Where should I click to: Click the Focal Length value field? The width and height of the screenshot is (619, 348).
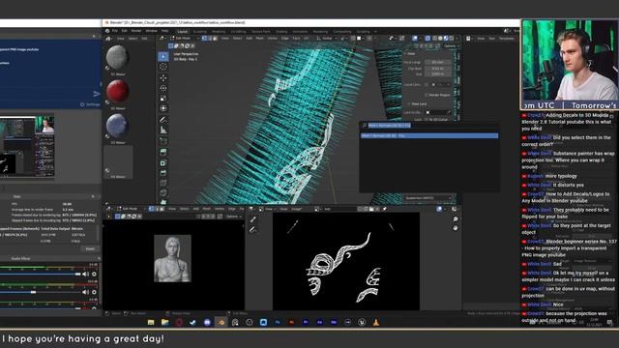click(438, 62)
